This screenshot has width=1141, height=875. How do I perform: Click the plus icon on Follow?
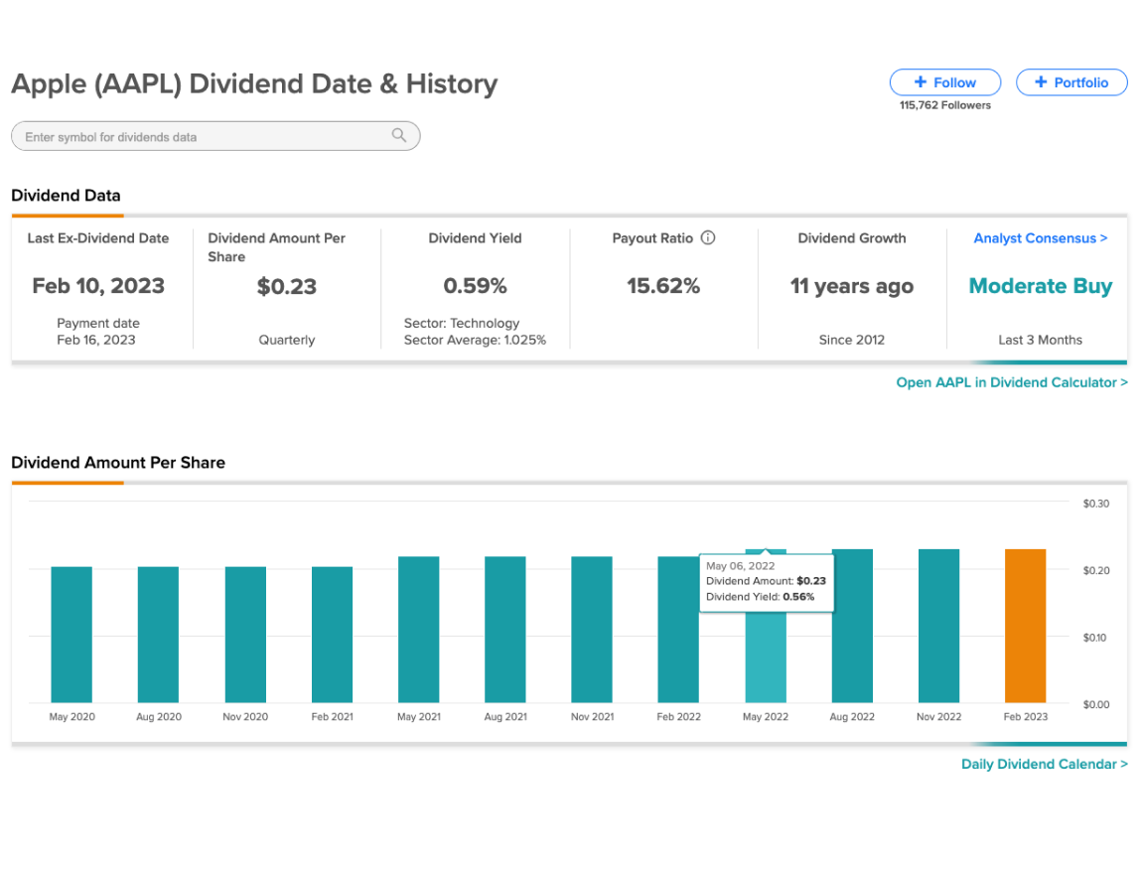921,82
